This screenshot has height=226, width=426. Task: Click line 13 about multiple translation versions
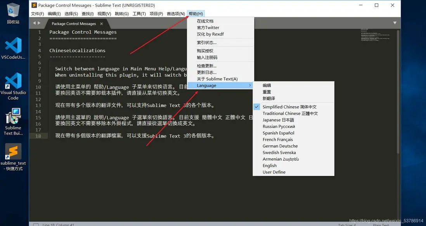pyautogui.click(x=135, y=105)
